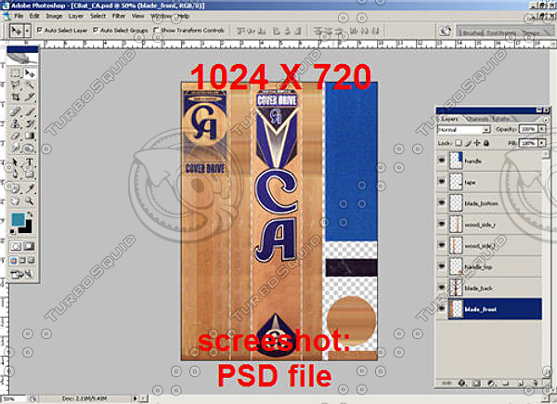Toggle lock transparent pixels box

point(459,143)
